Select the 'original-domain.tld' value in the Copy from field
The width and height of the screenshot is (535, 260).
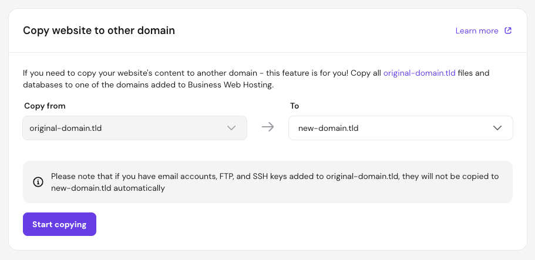click(66, 128)
